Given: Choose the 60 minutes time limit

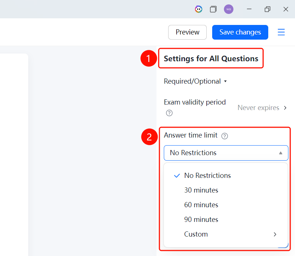Looking at the screenshot, I should click(x=226, y=205).
